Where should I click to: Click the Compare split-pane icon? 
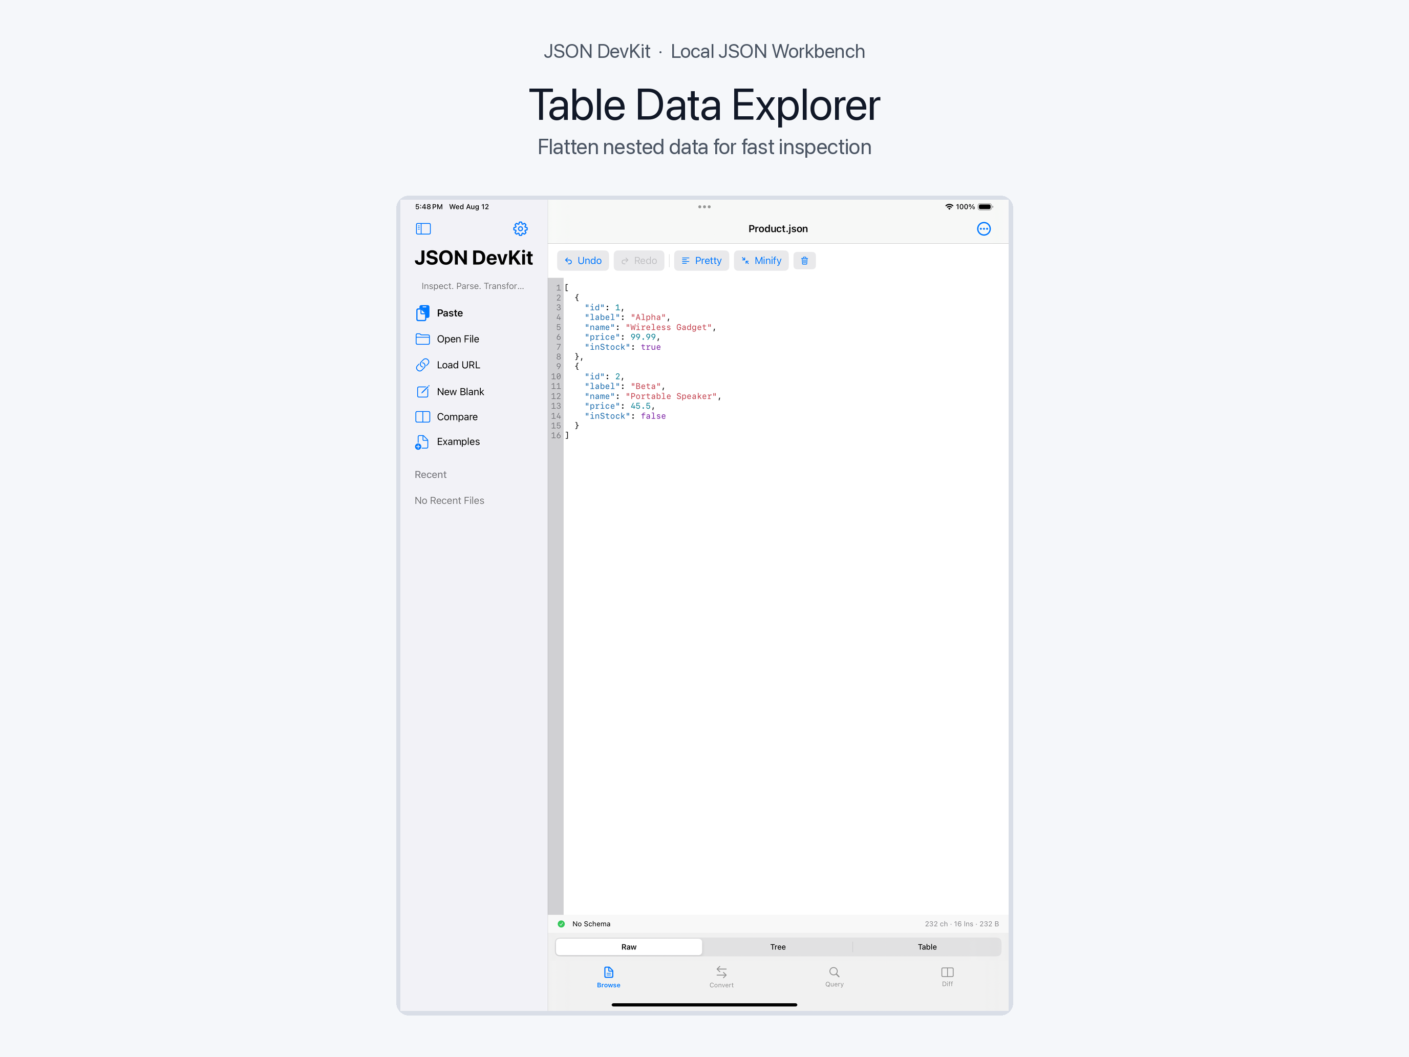click(422, 417)
